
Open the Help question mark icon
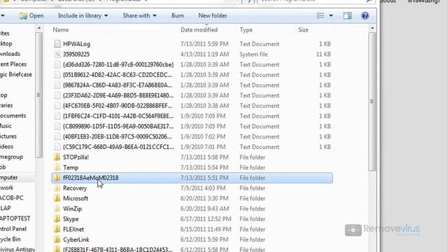pyautogui.click(x=365, y=15)
